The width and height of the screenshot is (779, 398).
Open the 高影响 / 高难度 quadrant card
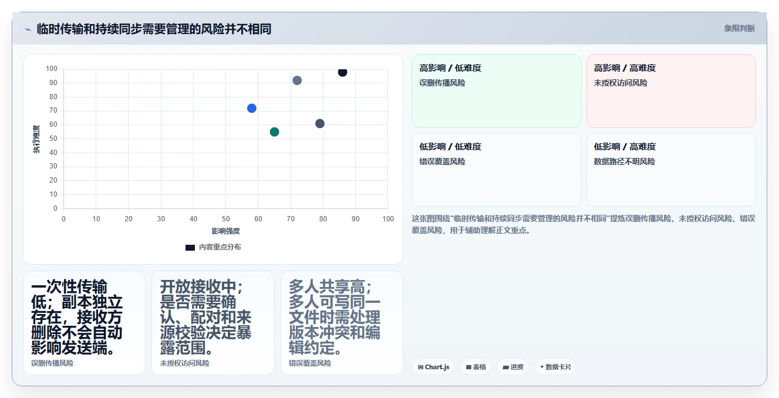click(671, 91)
